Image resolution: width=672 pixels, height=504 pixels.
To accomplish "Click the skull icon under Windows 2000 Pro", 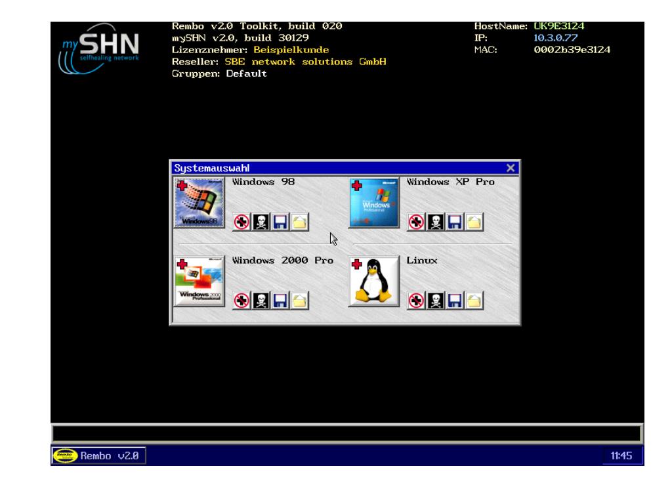I will (261, 301).
